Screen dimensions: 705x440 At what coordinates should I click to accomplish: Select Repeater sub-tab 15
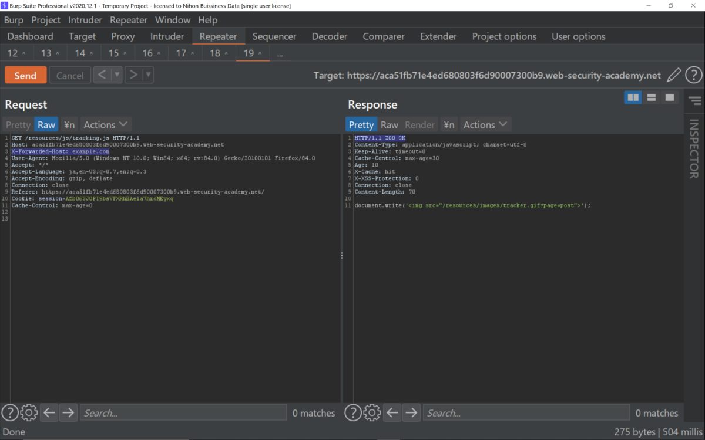click(113, 53)
